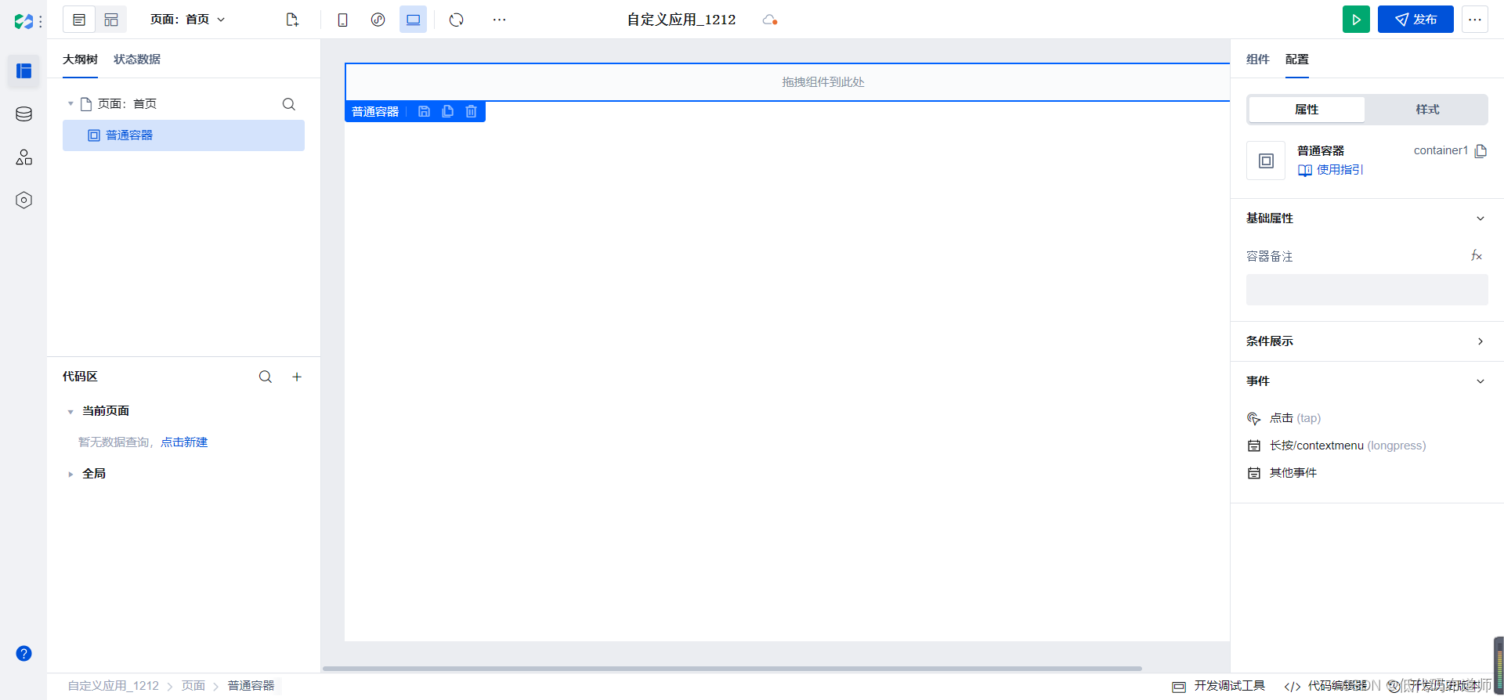This screenshot has width=1504, height=700.
Task: Switch to the 配置 tab
Action: click(x=1297, y=60)
